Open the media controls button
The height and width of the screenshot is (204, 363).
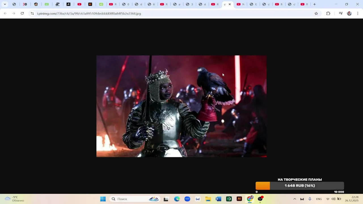pos(341,13)
